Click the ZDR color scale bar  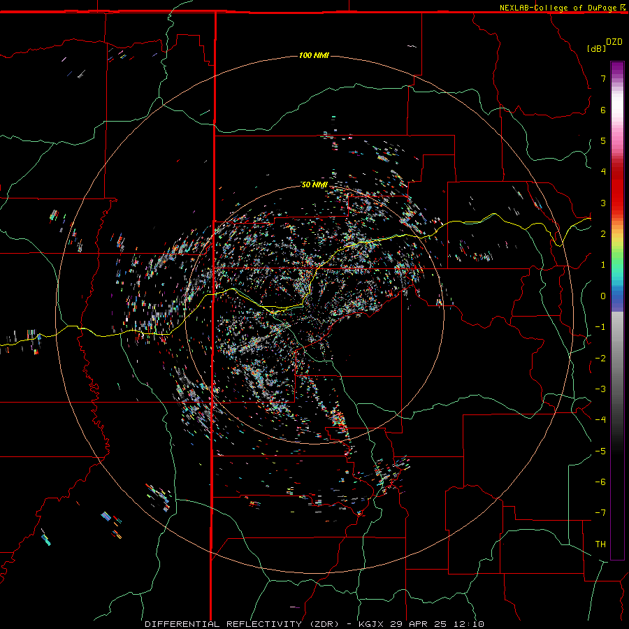[617, 310]
